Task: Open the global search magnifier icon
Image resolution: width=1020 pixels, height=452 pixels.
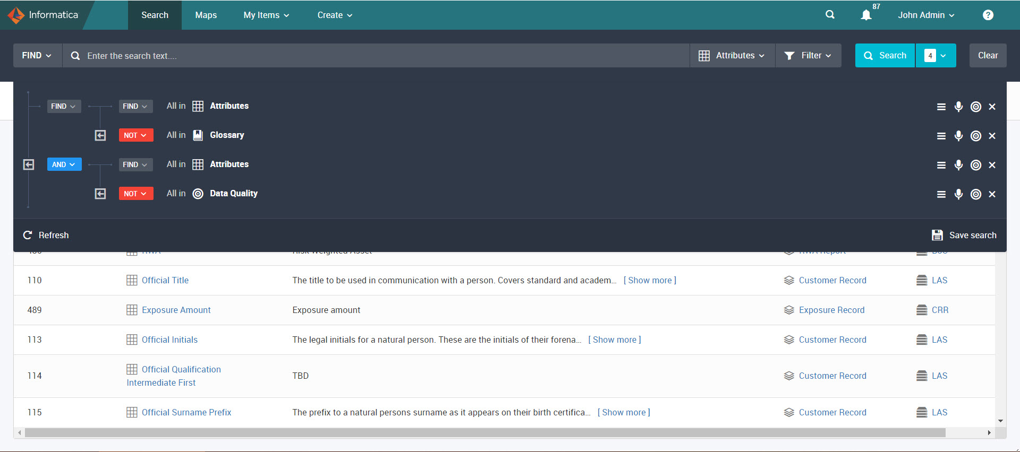Action: pos(830,15)
